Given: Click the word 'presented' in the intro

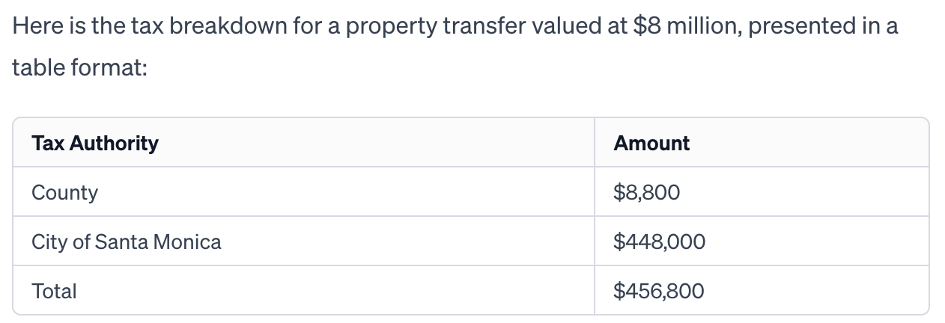Looking at the screenshot, I should click(x=803, y=26).
